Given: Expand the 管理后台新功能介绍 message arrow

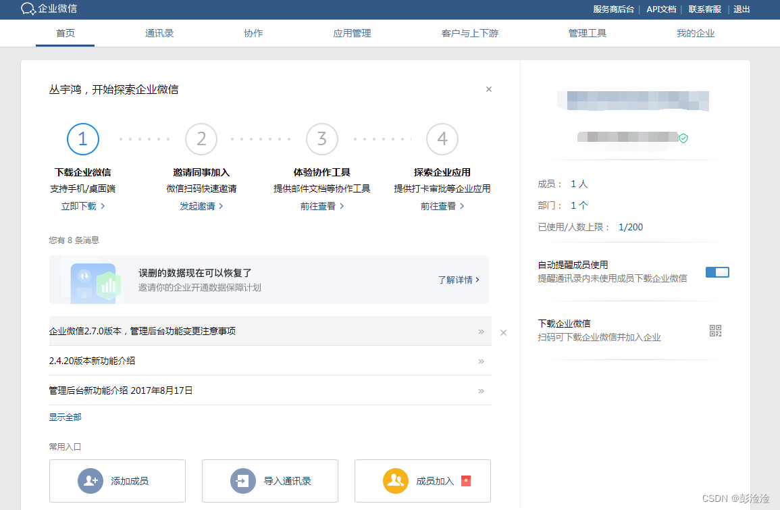Looking at the screenshot, I should [x=481, y=391].
